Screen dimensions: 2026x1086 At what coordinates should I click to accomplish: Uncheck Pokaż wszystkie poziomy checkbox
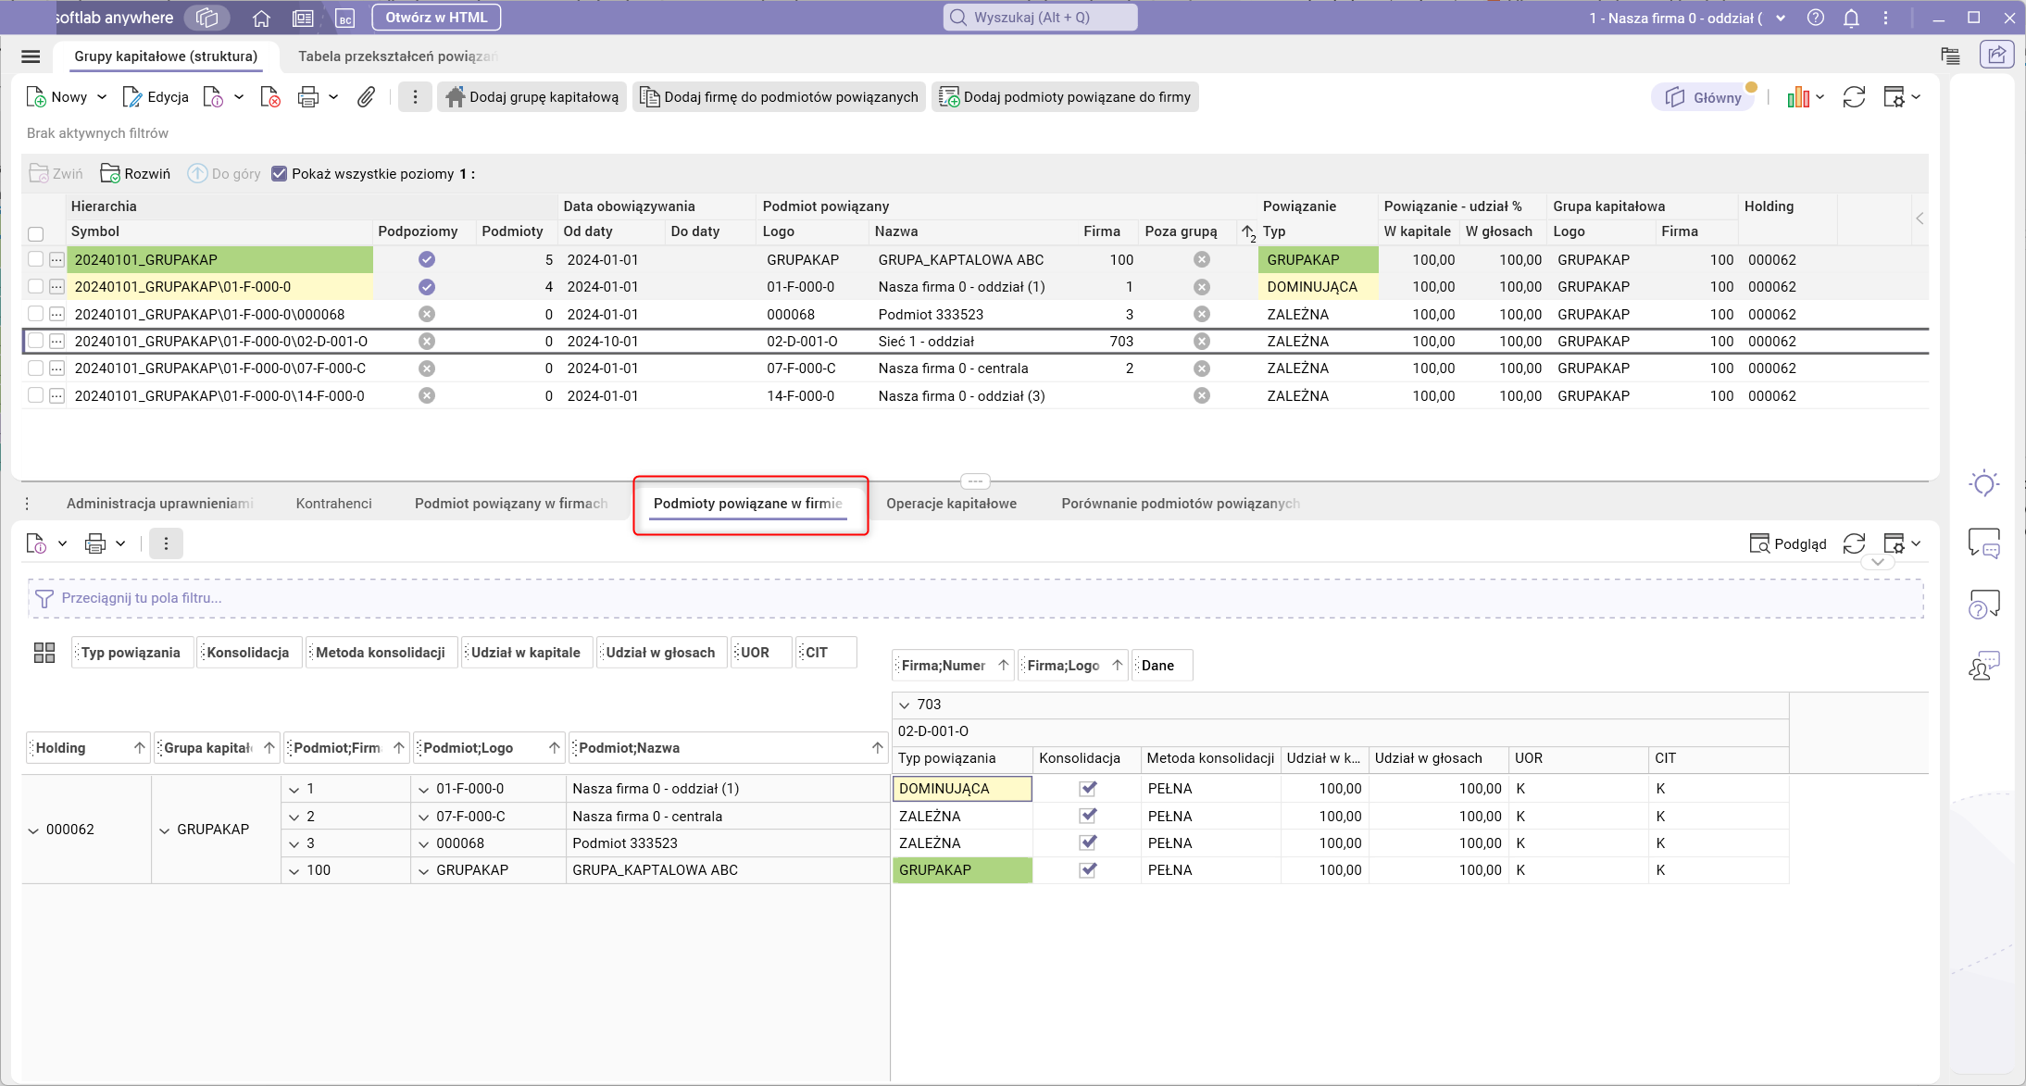point(279,174)
